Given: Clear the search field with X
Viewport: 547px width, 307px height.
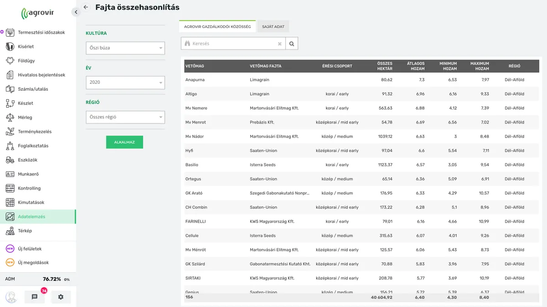Looking at the screenshot, I should click(280, 44).
